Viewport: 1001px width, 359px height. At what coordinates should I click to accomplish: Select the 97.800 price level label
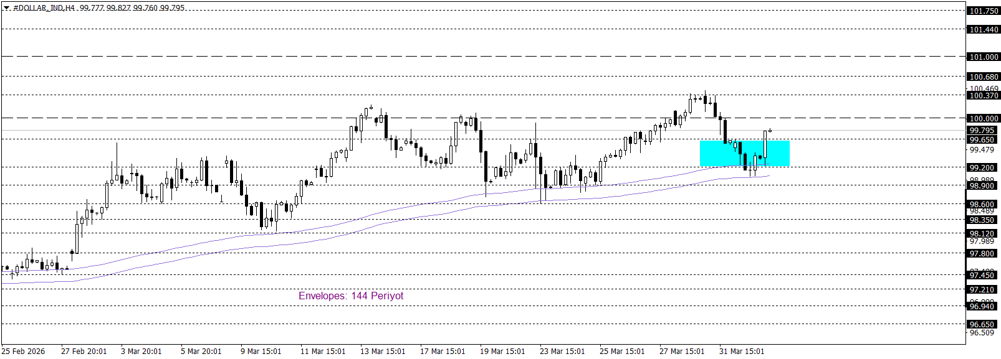pyautogui.click(x=982, y=253)
